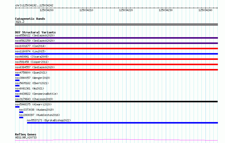Open variant nsv6562259 (Sedlazeck2020) label

pyautogui.click(x=35, y=41)
